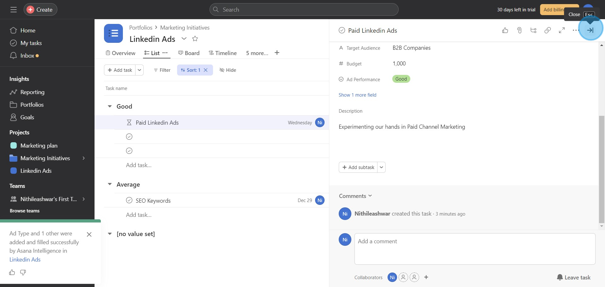605x287 pixels.
Task: Open Comments dropdown
Action: tap(355, 196)
